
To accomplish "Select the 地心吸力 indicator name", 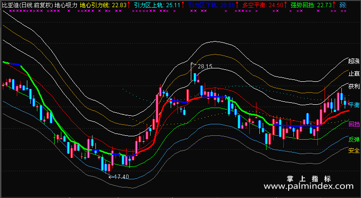I will click(x=66, y=5).
